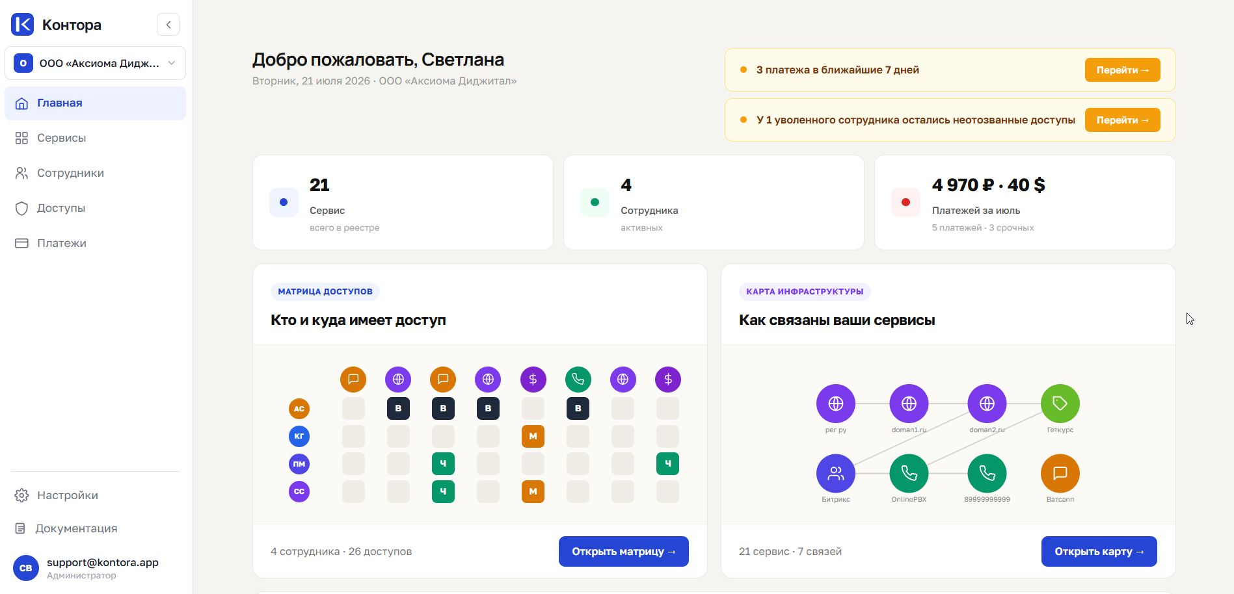Click the OnlinePBX phone node
The height and width of the screenshot is (594, 1234).
click(909, 473)
